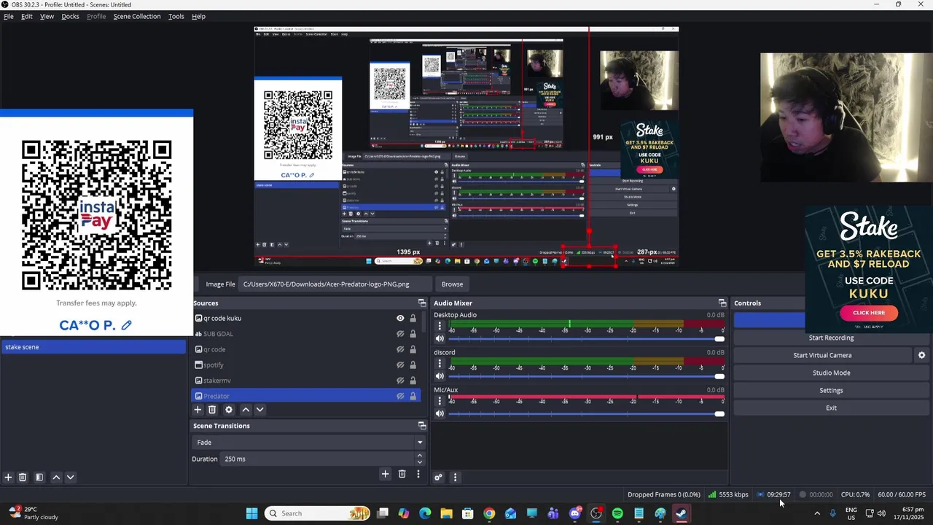This screenshot has width=933, height=525.
Task: Float the Audio Mixer dock panel
Action: coord(722,303)
